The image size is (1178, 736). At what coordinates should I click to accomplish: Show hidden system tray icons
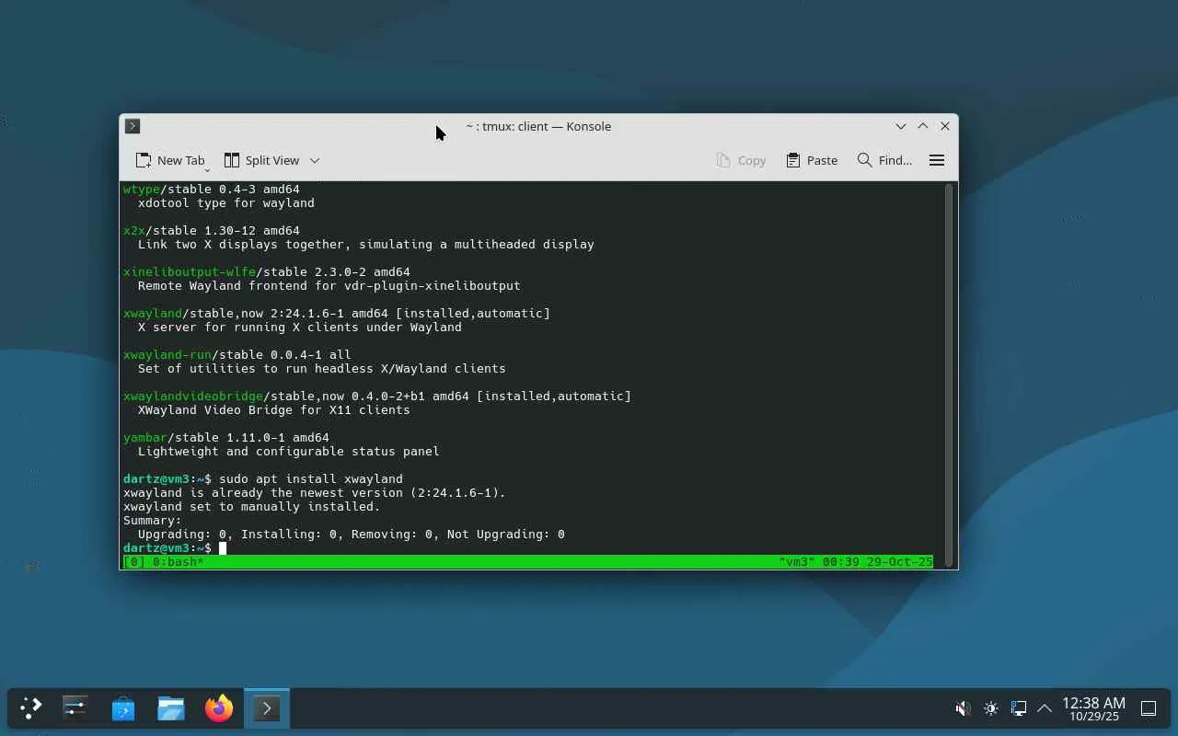pyautogui.click(x=1045, y=708)
